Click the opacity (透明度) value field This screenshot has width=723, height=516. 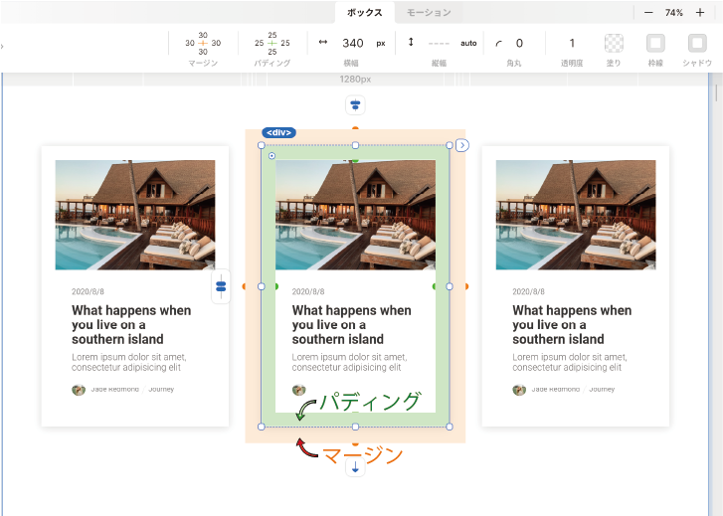(572, 44)
